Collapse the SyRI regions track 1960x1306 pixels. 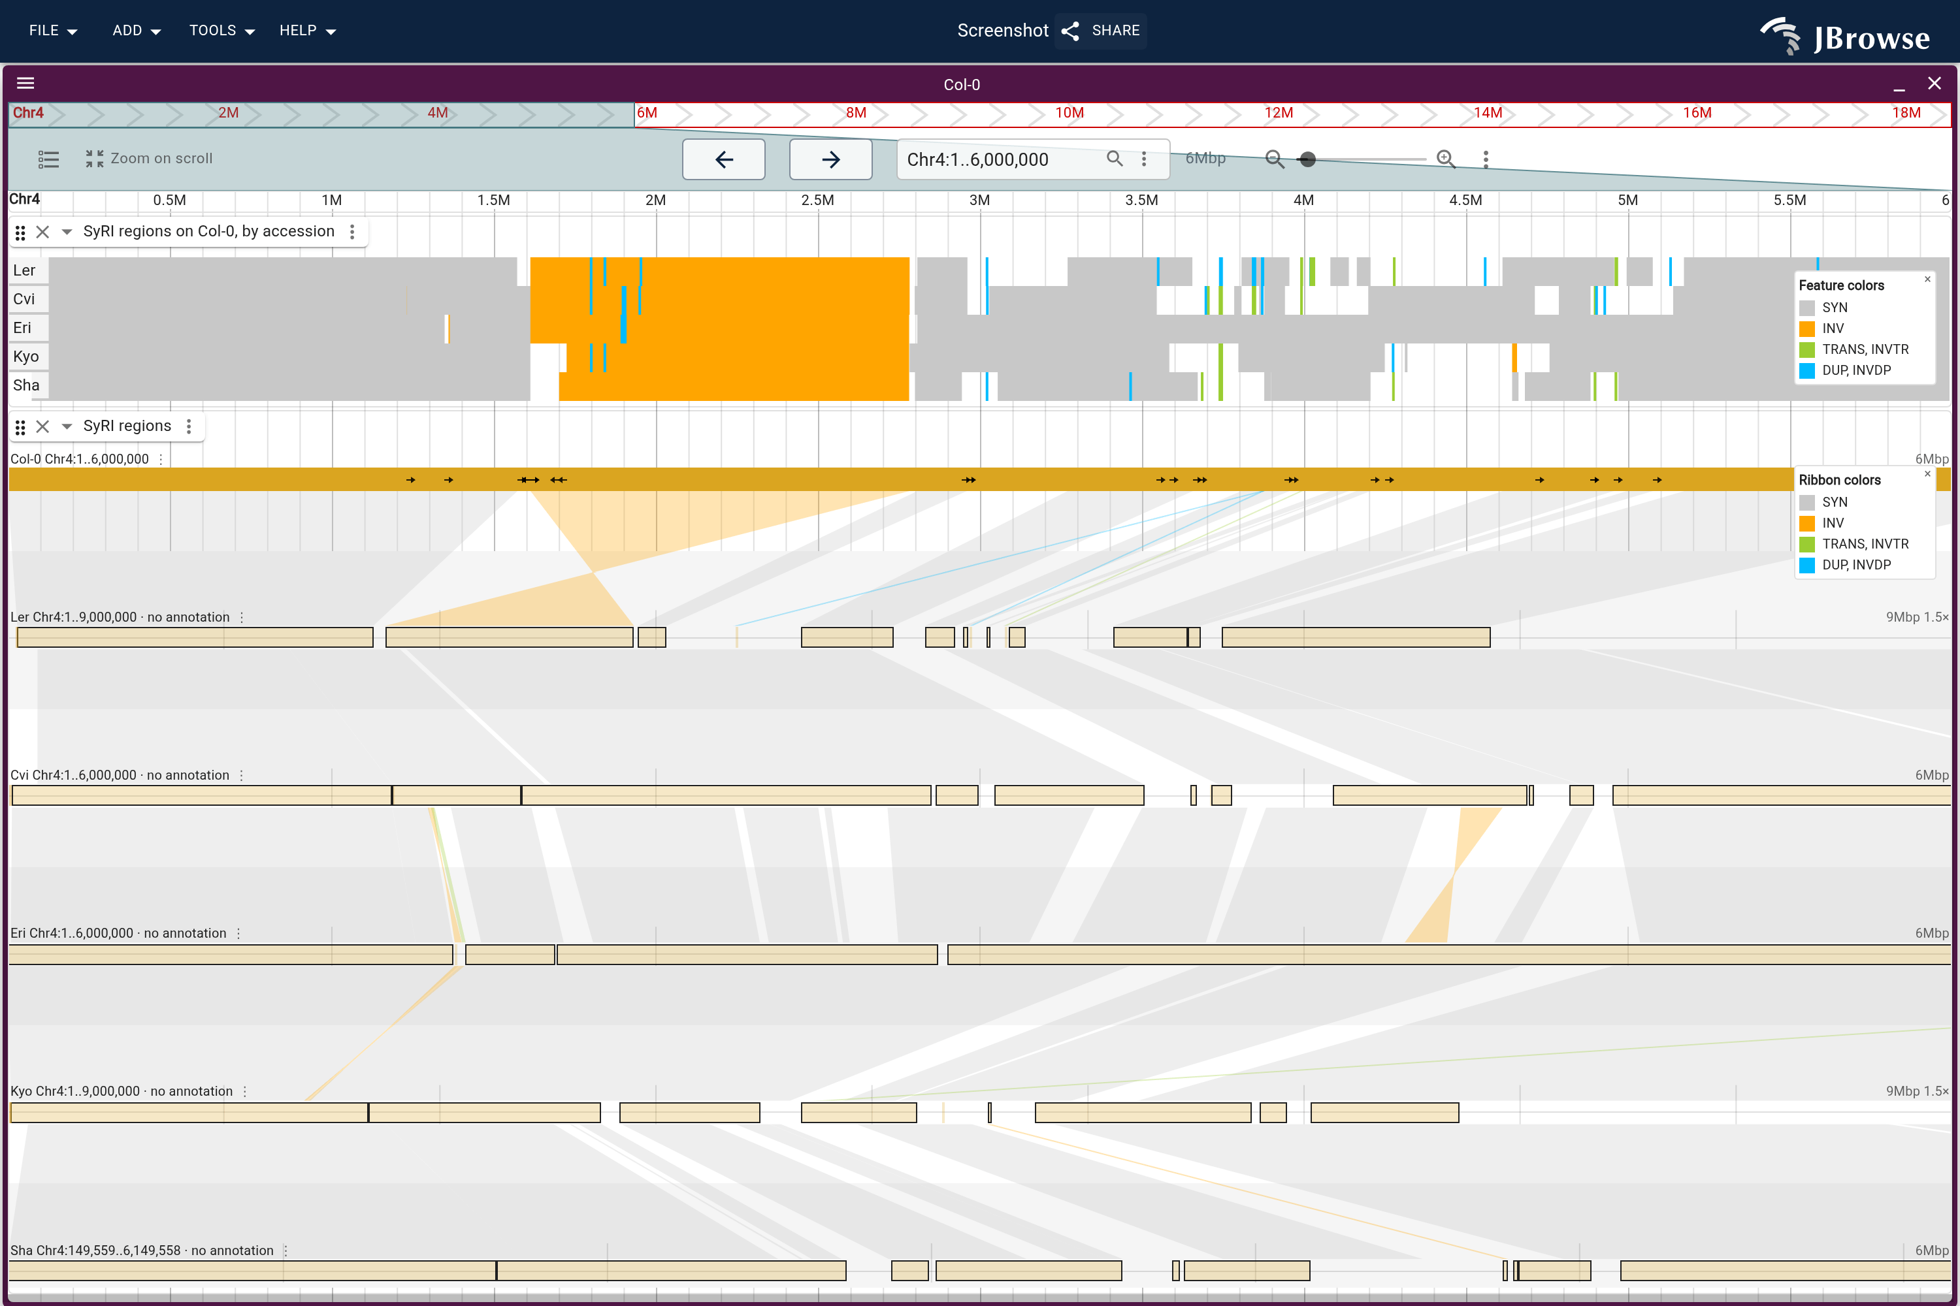67,426
